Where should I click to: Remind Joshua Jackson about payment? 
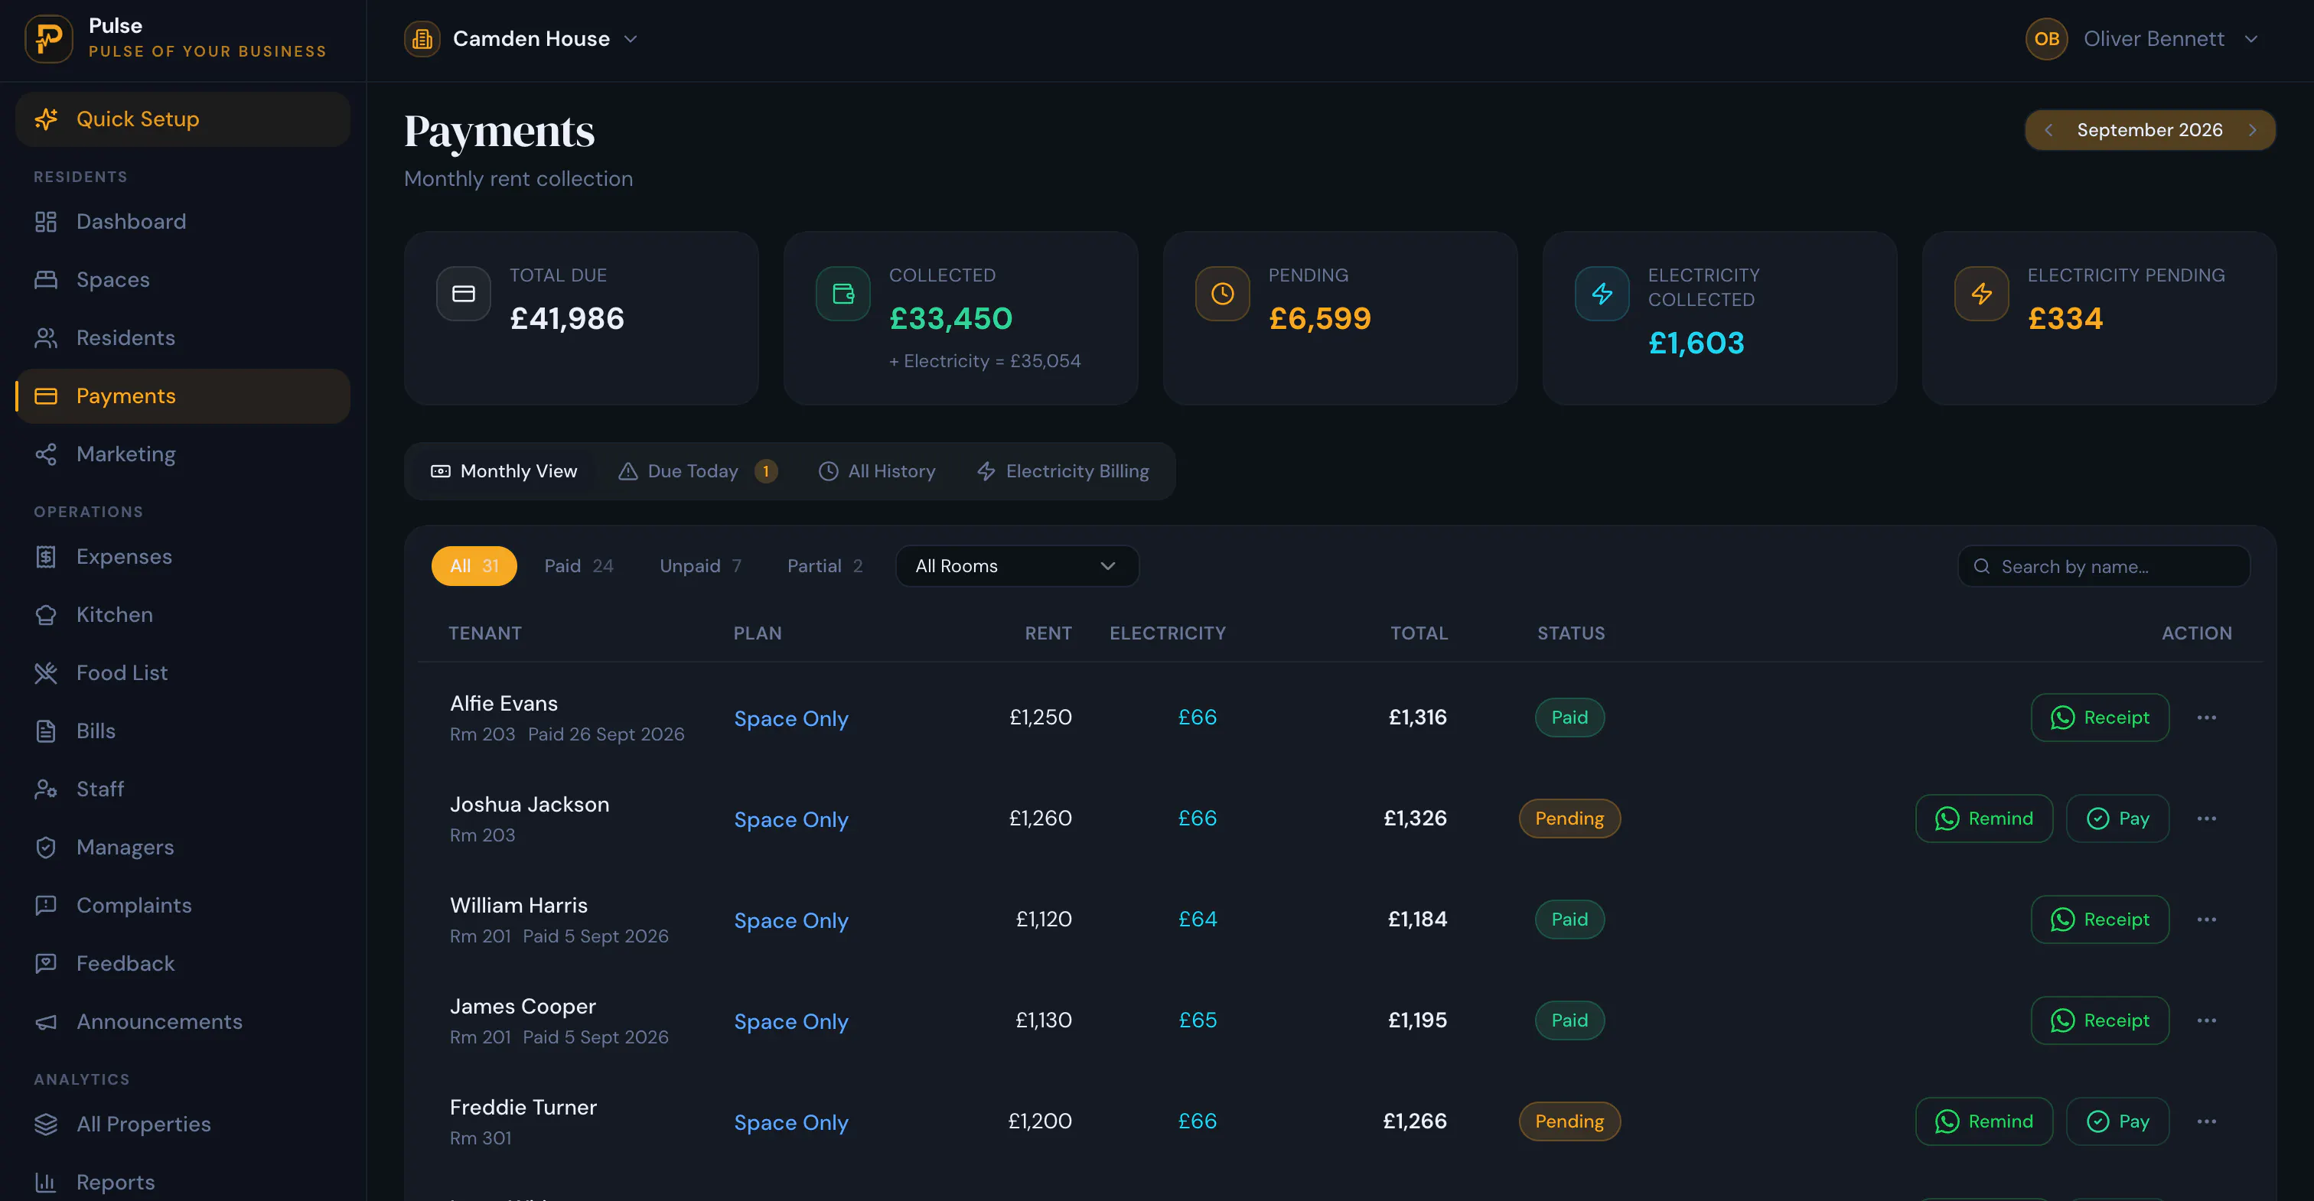[1983, 819]
